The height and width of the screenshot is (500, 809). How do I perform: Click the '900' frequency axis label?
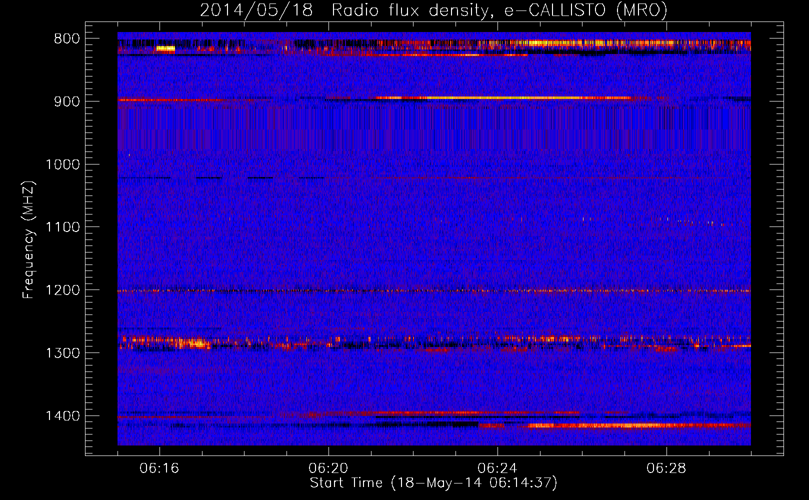coord(67,101)
